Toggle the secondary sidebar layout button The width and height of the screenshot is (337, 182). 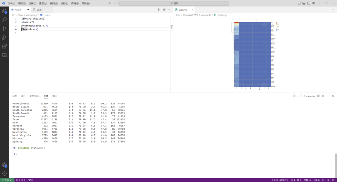point(309,3)
